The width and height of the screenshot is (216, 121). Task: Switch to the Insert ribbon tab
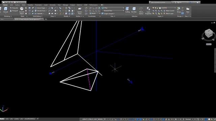[x=46, y=5]
